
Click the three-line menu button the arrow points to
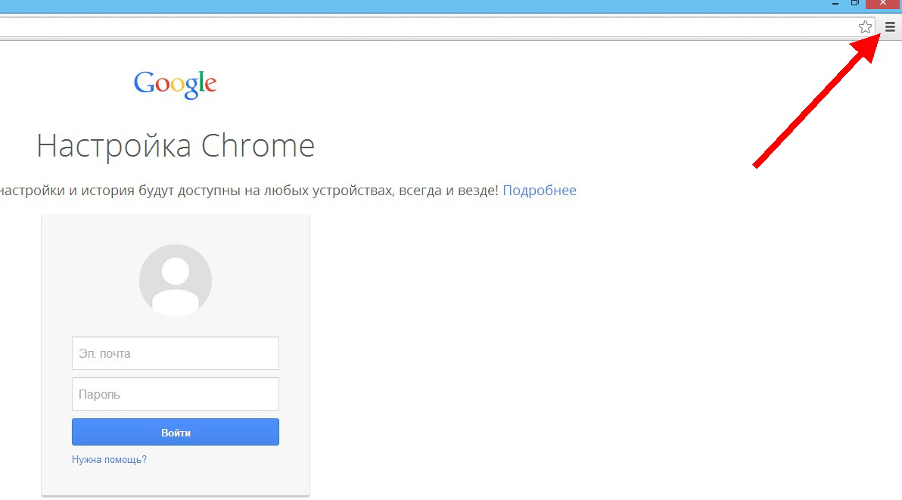coord(889,26)
